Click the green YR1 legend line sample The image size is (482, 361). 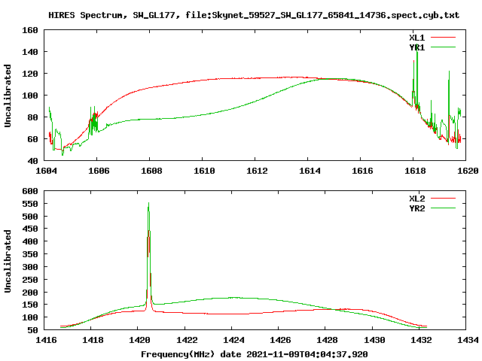(443, 47)
